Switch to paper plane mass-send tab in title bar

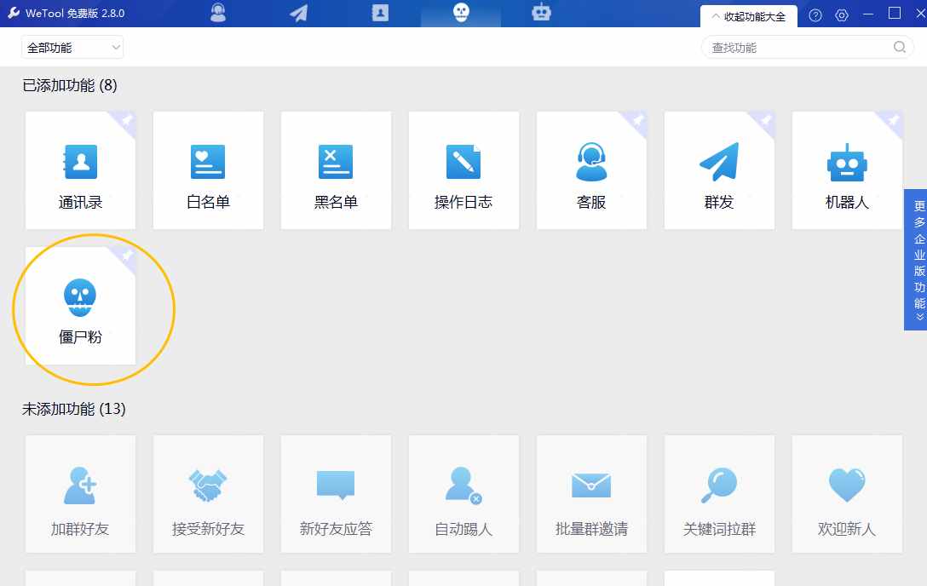tap(299, 13)
